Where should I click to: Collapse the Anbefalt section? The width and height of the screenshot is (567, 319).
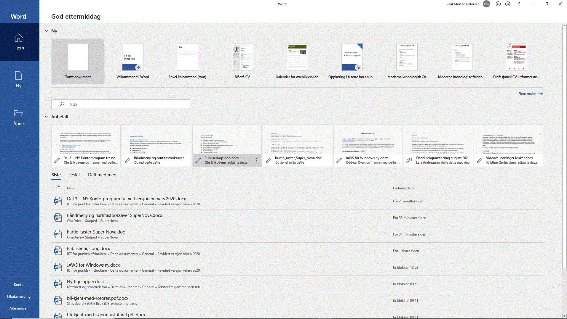click(x=47, y=117)
